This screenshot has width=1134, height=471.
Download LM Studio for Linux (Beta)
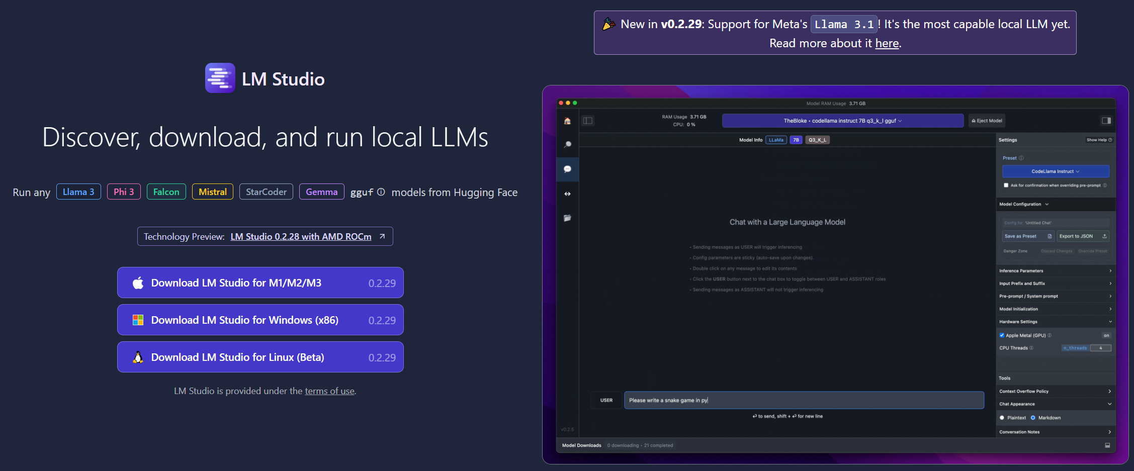[260, 357]
